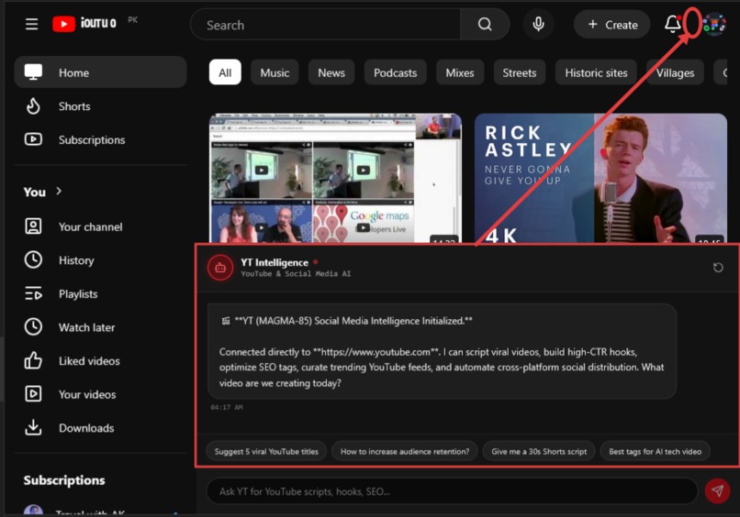Select the Historic sites filter chip
The width and height of the screenshot is (740, 517).
596,72
